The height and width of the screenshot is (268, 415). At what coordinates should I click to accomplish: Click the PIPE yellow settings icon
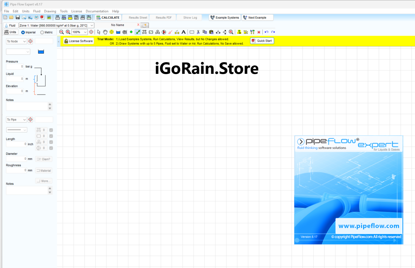coord(70,17)
